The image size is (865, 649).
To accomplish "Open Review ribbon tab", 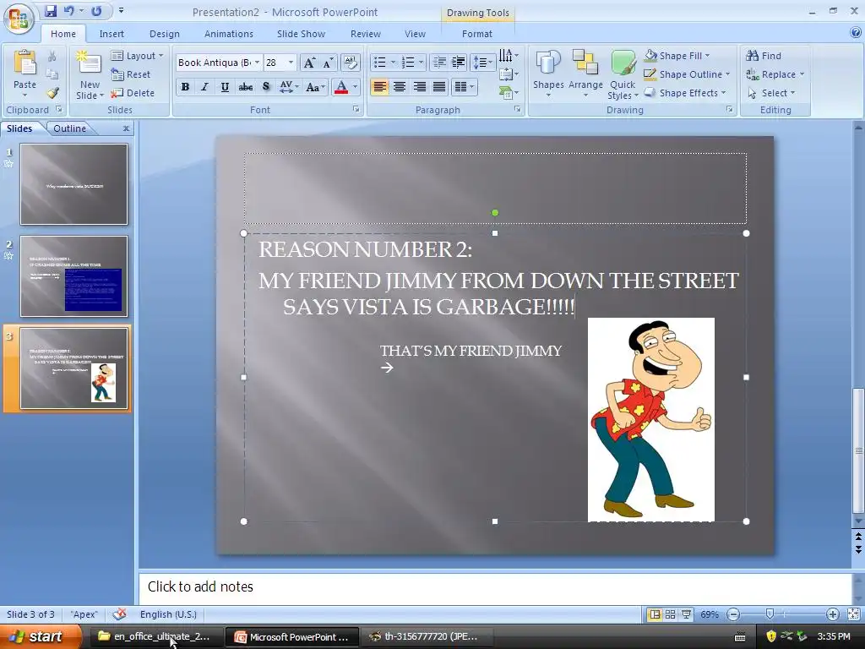I will tap(365, 34).
